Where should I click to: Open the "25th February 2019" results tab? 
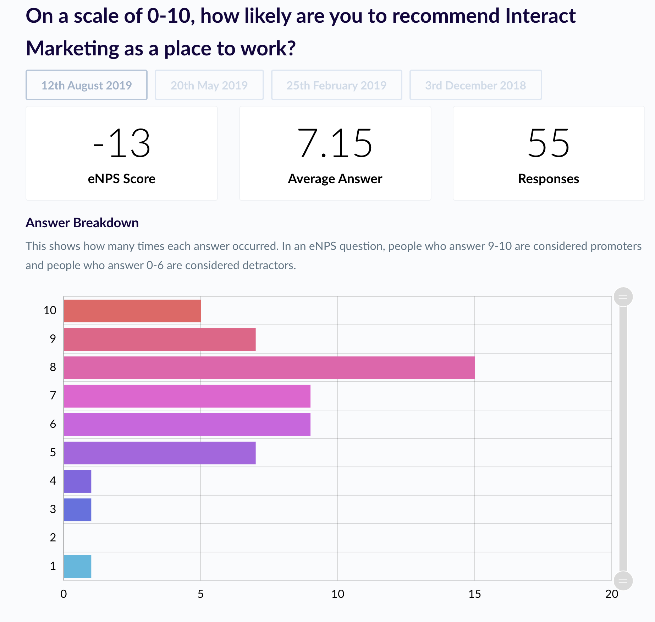point(336,85)
